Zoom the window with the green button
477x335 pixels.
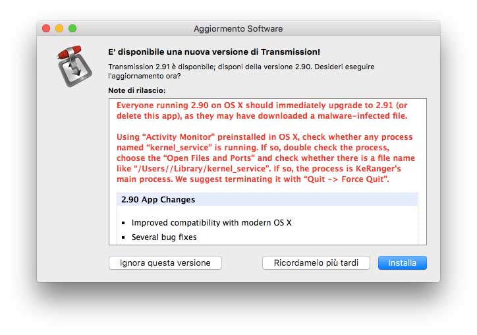(x=72, y=28)
